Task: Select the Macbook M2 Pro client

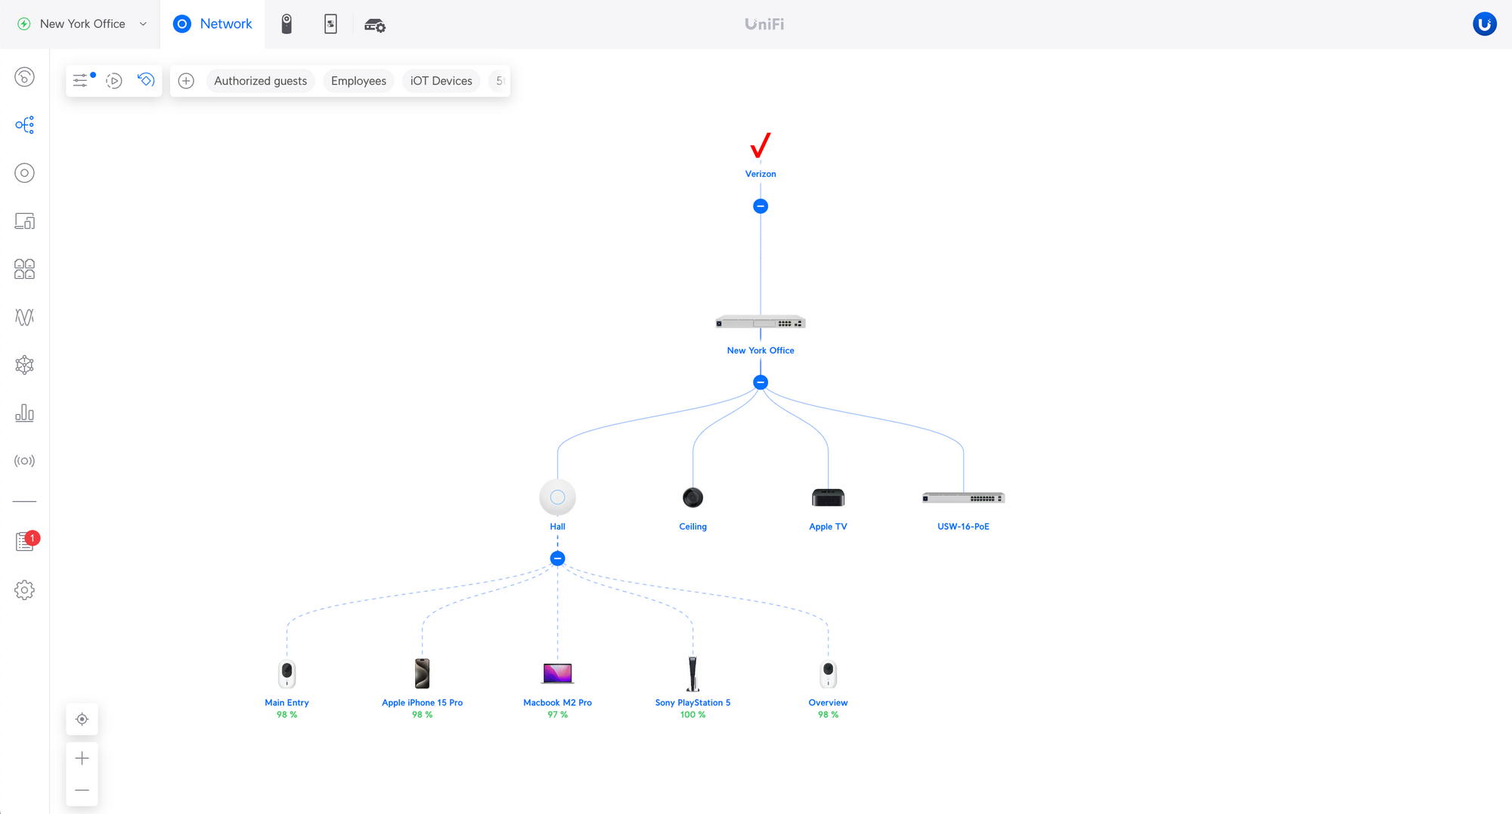Action: point(557,674)
